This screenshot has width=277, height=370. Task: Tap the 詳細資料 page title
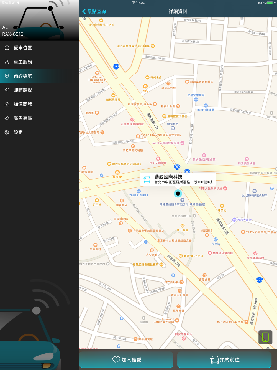coord(178,11)
